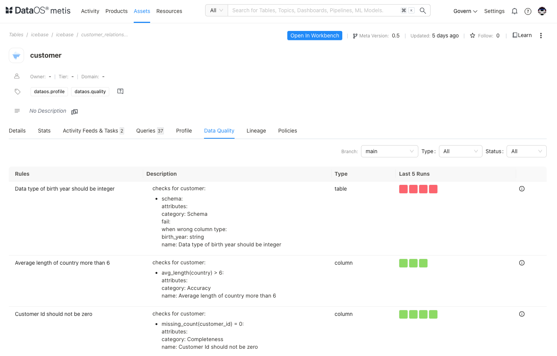Click the owner person icon
This screenshot has width=557, height=356.
point(17,76)
